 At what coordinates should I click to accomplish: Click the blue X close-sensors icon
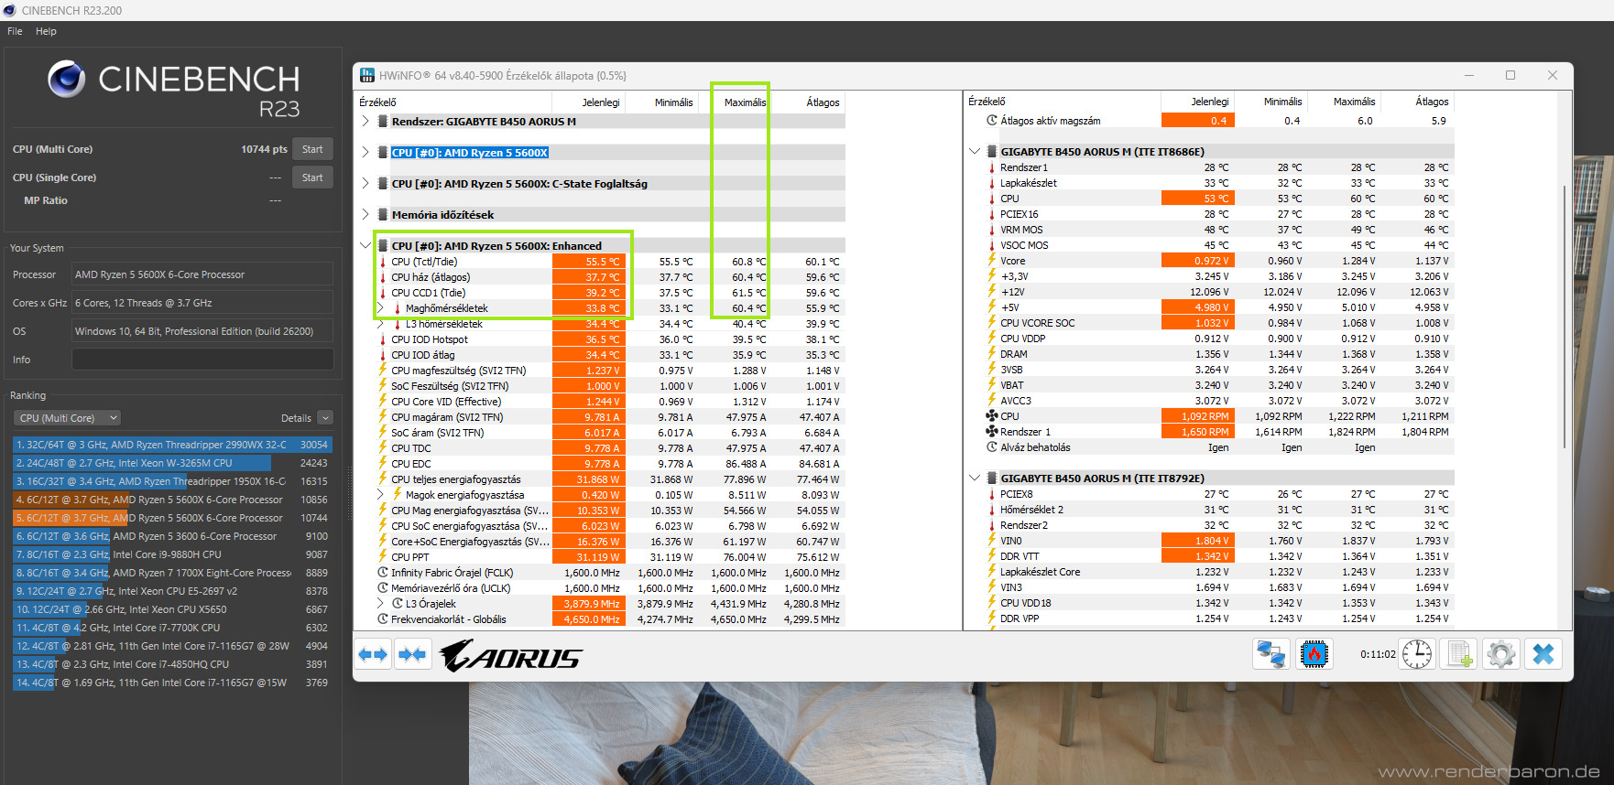tap(1543, 654)
